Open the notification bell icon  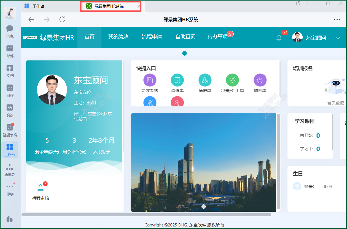coord(279,38)
